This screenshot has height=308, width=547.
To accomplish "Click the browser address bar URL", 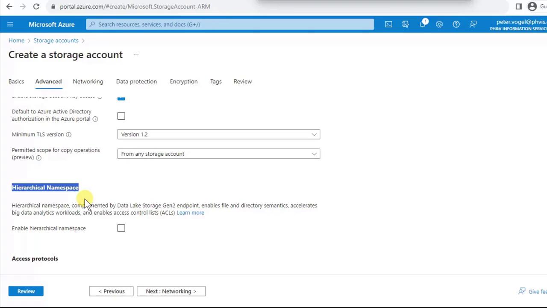I will (x=135, y=6).
